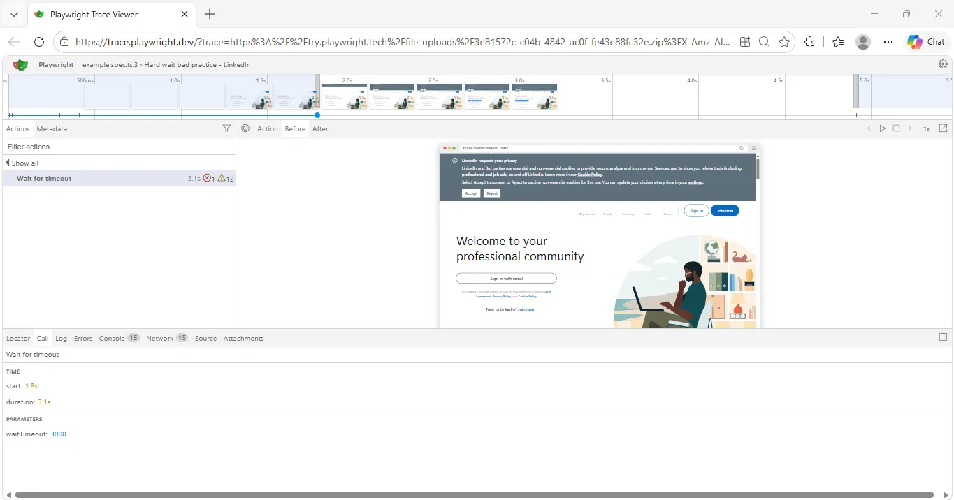Stop the trace playback
The height and width of the screenshot is (500, 954).
896,128
